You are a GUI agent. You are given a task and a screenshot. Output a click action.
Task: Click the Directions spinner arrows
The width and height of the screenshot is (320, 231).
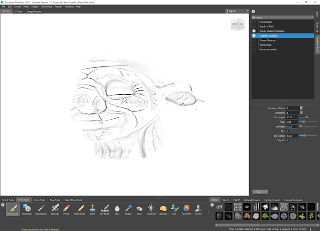click(301, 113)
